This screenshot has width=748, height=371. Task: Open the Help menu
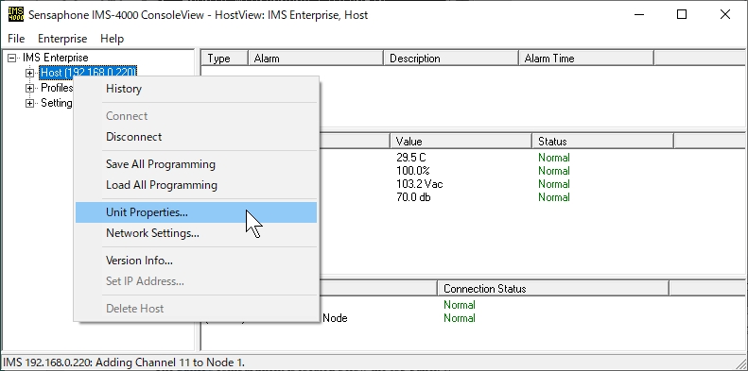(113, 39)
